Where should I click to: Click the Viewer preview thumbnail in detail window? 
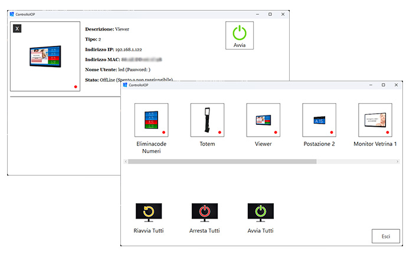(45, 57)
